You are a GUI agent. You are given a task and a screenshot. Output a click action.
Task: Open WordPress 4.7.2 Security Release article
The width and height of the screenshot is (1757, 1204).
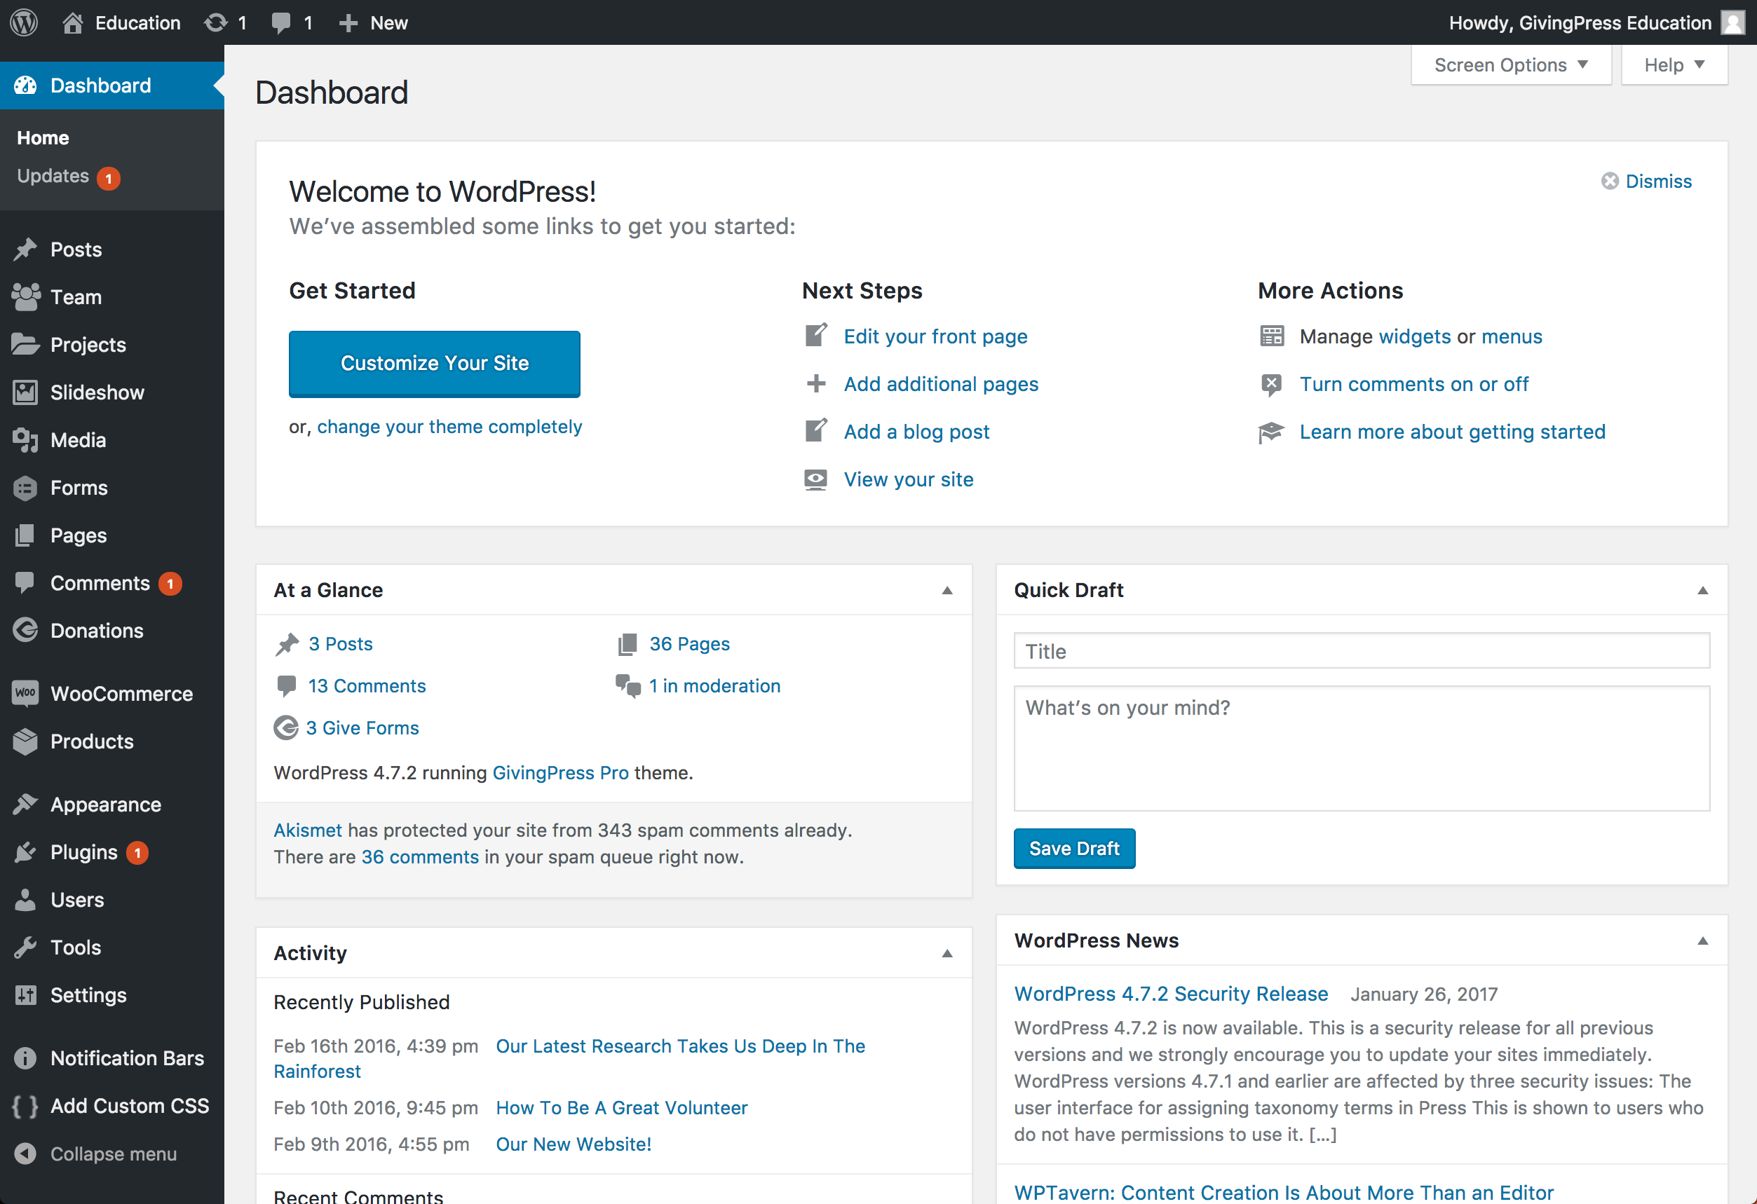tap(1170, 993)
